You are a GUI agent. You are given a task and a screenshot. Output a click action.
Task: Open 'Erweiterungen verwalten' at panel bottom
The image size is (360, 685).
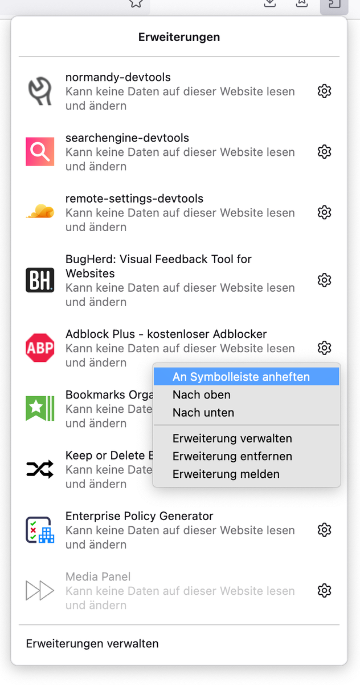tap(92, 644)
